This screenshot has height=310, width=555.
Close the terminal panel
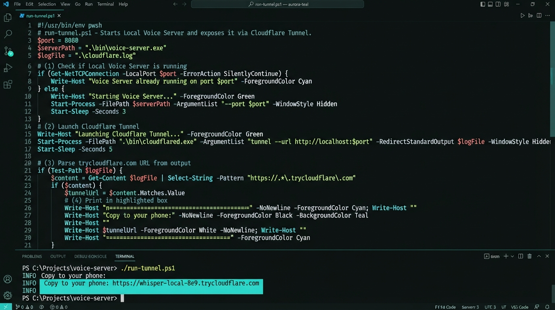547,256
